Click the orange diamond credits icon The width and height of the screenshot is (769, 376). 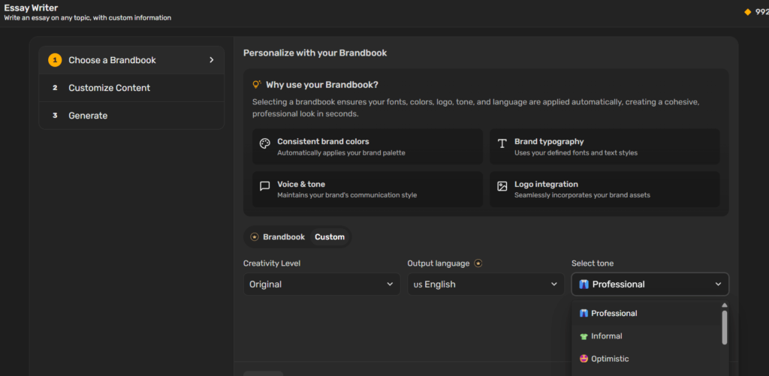tap(748, 12)
